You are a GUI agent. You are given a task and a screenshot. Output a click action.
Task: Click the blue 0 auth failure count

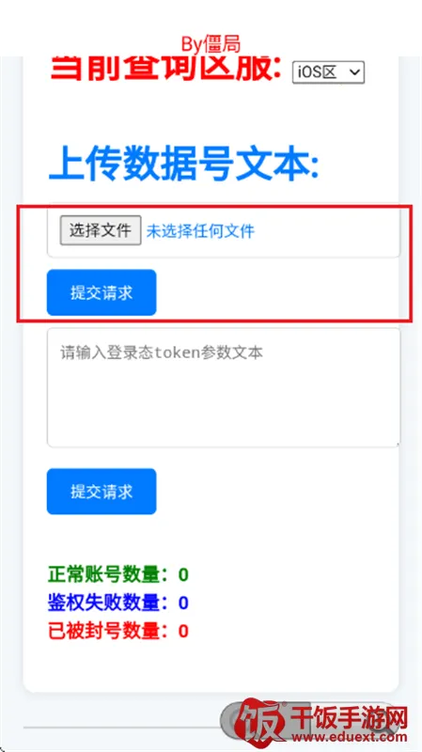tap(183, 603)
